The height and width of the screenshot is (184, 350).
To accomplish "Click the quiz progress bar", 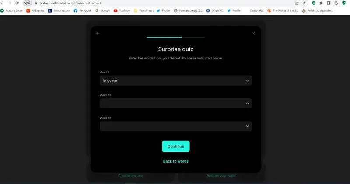I will pyautogui.click(x=176, y=38).
